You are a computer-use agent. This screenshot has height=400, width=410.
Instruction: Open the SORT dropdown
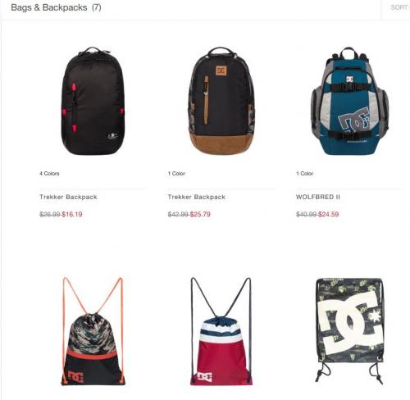pos(399,7)
